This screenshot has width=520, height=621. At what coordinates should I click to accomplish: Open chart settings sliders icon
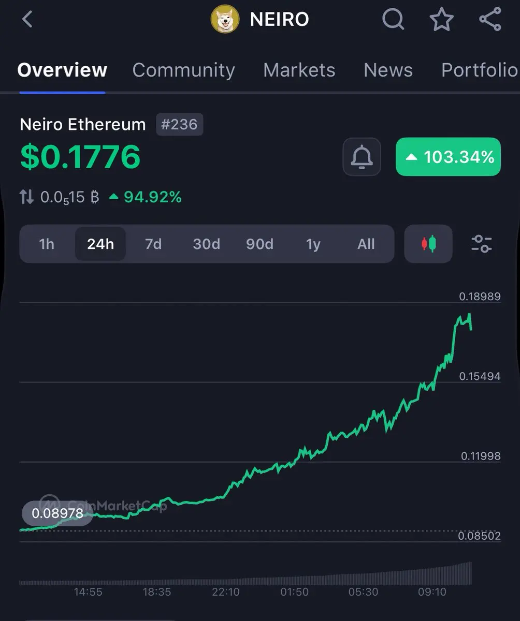[482, 244]
